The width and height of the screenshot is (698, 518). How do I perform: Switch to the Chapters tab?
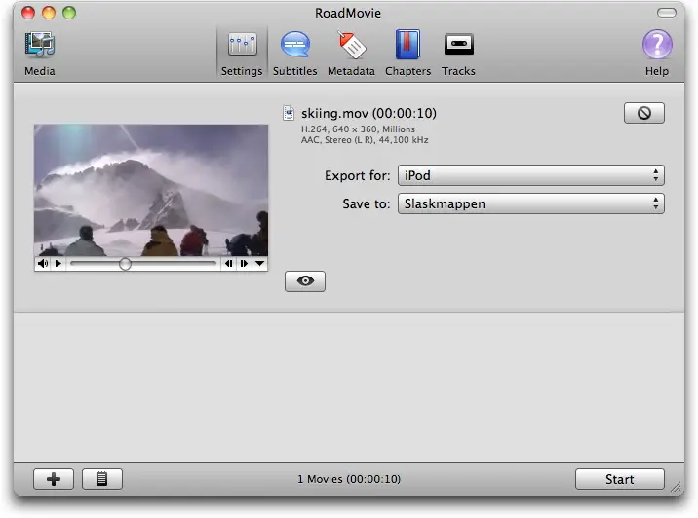(407, 54)
